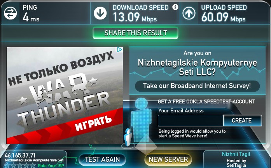Image resolution: width=271 pixels, height=168 pixels.
Task: Click Rate Your ISP link
Action: tap(51, 166)
